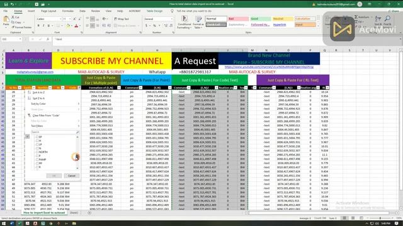Click the Percent Style icon
This screenshot has height=226, width=403.
[154, 26]
